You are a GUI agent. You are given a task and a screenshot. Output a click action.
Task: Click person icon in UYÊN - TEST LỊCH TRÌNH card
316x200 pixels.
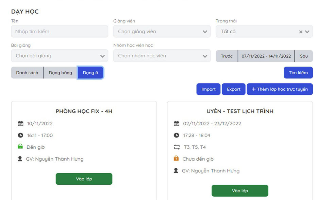176,170
